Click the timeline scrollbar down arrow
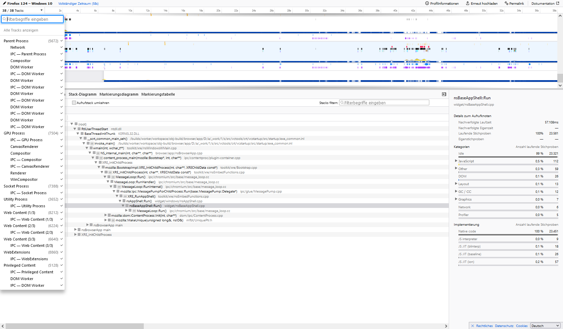563x329 pixels. point(560,86)
